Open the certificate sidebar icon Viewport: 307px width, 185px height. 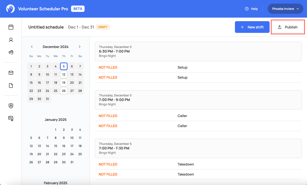[x=11, y=119]
